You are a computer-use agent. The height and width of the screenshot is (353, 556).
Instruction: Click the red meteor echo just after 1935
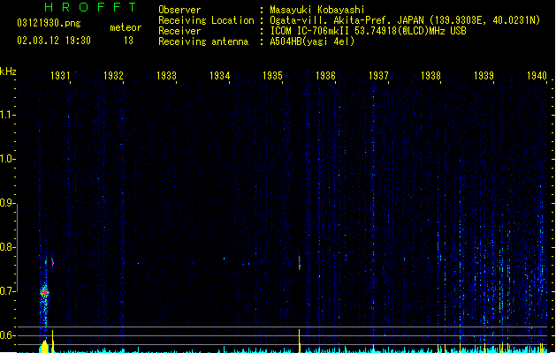300,263
